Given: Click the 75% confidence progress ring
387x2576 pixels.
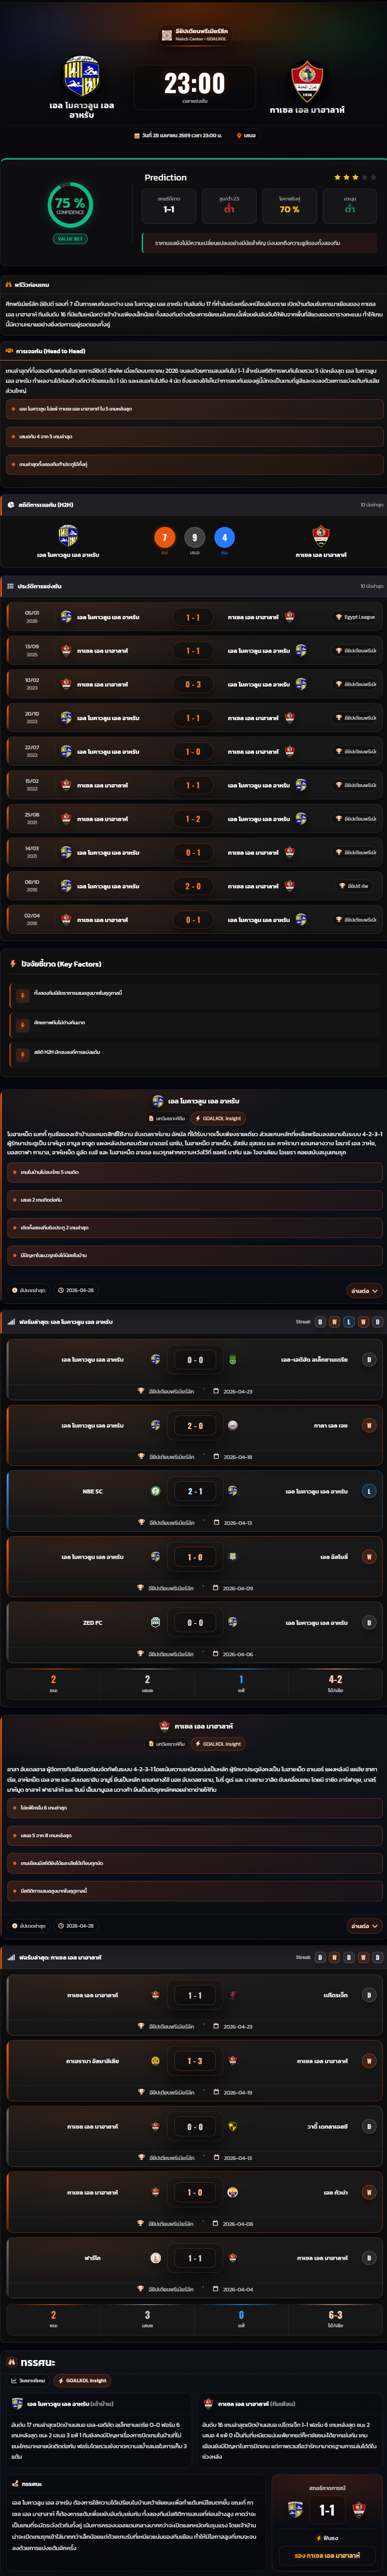Looking at the screenshot, I should [x=70, y=205].
